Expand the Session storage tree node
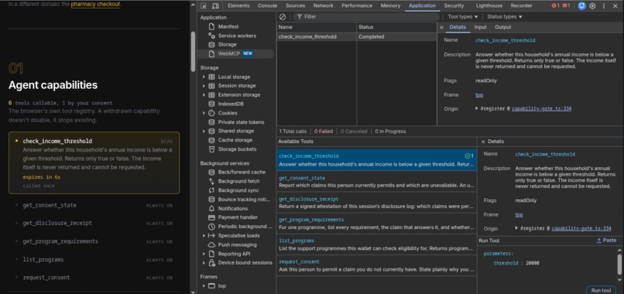Image resolution: width=624 pixels, height=294 pixels. tap(204, 86)
